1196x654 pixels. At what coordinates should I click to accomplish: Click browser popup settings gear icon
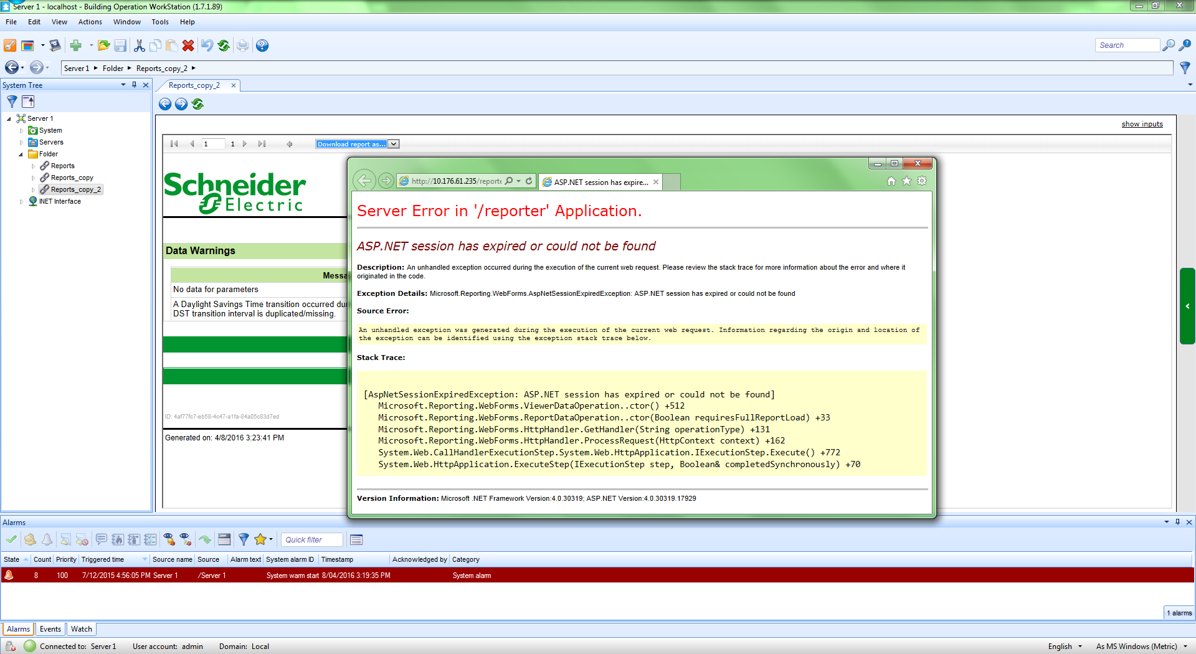click(x=922, y=181)
